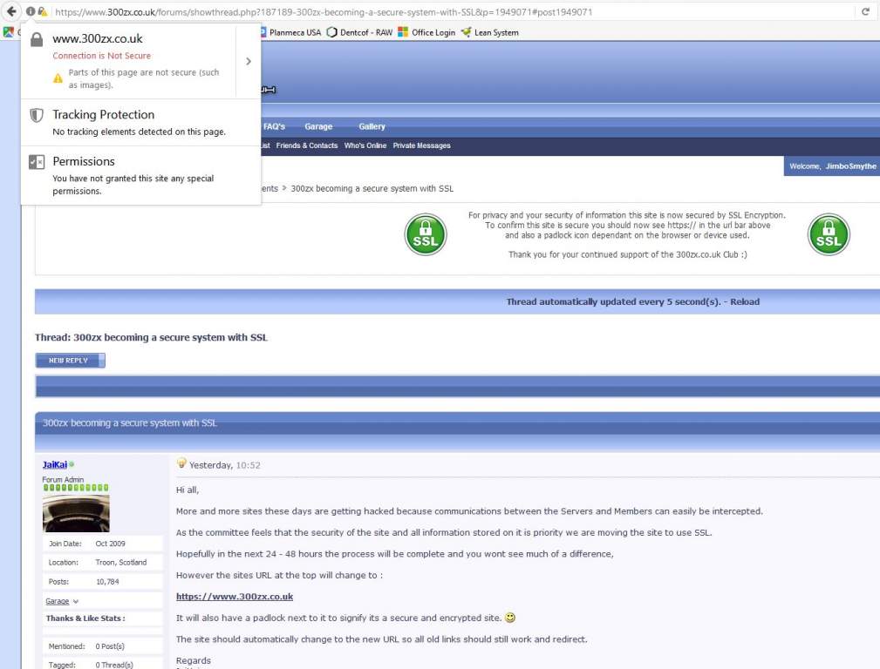Go to Private Messages

tap(421, 145)
